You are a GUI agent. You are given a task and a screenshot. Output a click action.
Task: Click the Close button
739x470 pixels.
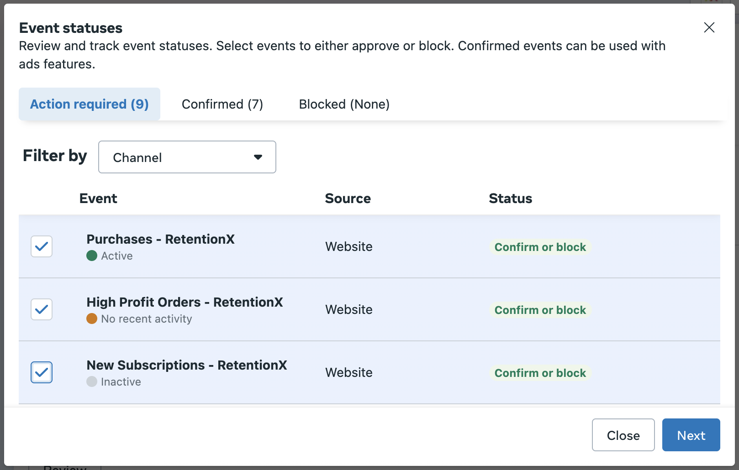click(x=623, y=435)
